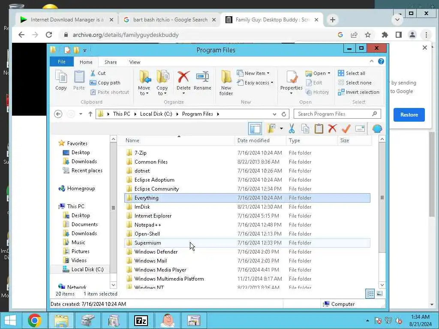Click Select all in Select group
Viewport: 439px width, 329px height.
[x=352, y=73]
